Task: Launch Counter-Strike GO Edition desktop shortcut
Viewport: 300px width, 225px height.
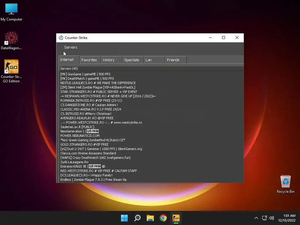Action: click(11, 71)
